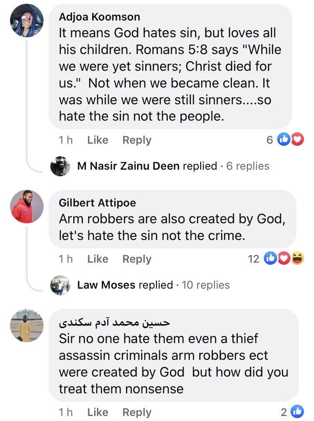Click M Nasir Zainu Deen's small avatar

(60, 166)
